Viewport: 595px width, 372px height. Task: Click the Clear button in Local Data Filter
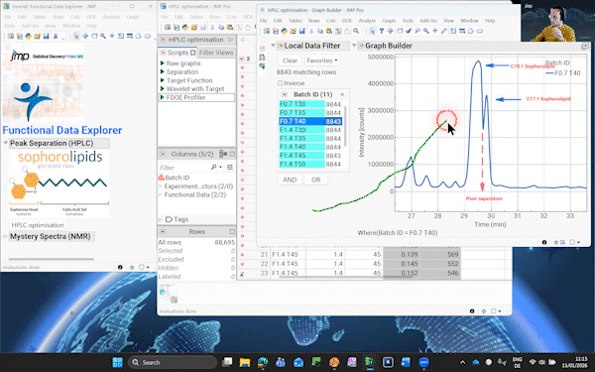click(x=290, y=61)
